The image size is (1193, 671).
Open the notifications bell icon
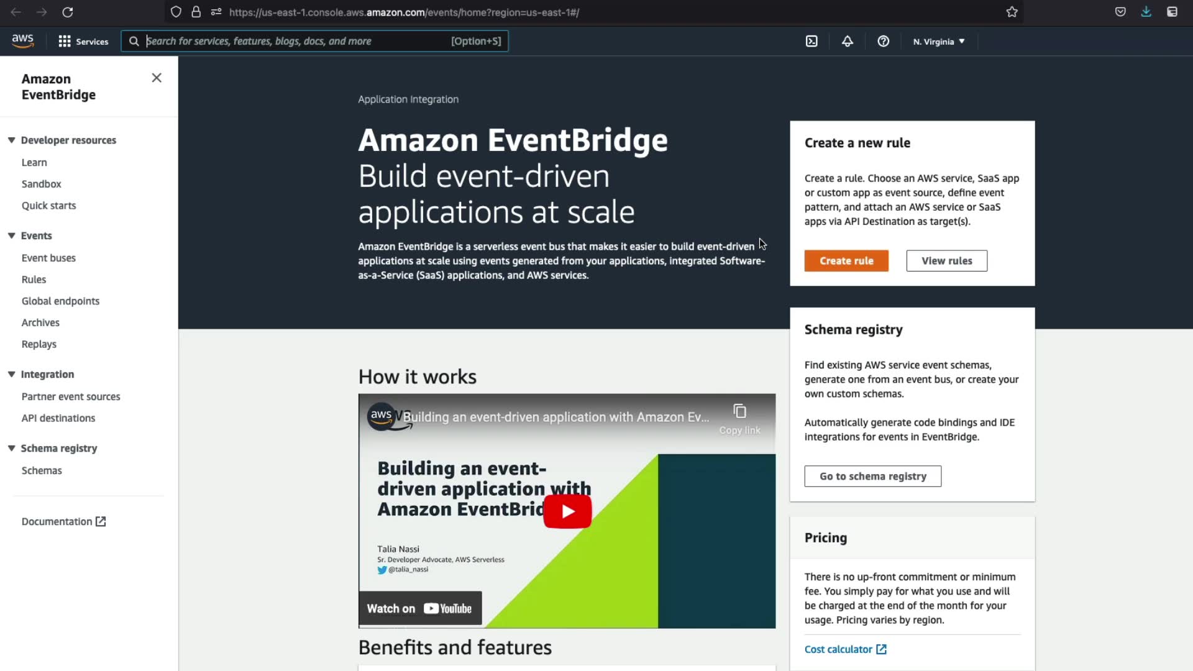[x=848, y=41]
